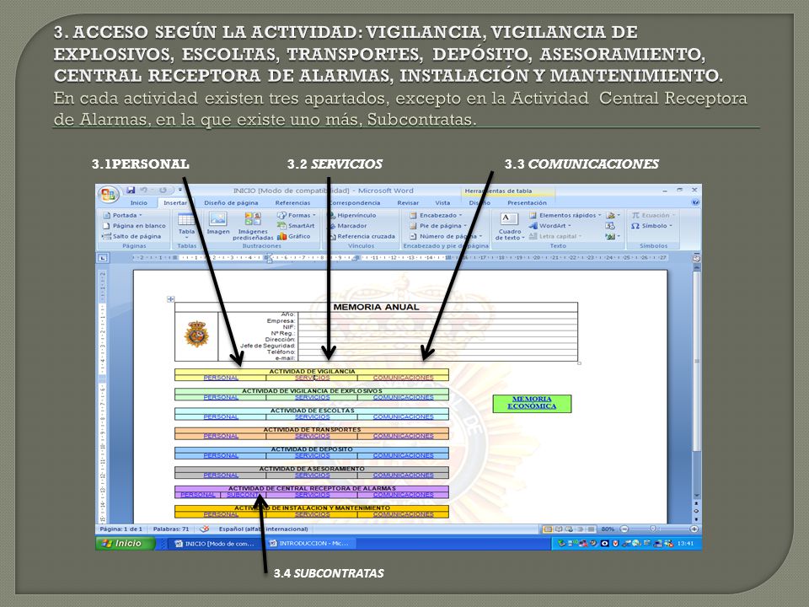Open the Pie de página dropdown

coord(438,226)
